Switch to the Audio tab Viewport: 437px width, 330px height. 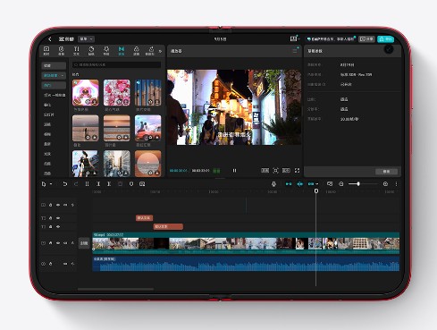(x=62, y=51)
